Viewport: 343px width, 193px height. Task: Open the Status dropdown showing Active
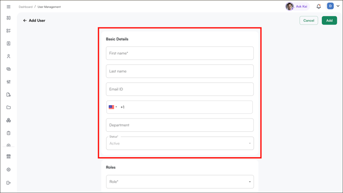(x=180, y=143)
